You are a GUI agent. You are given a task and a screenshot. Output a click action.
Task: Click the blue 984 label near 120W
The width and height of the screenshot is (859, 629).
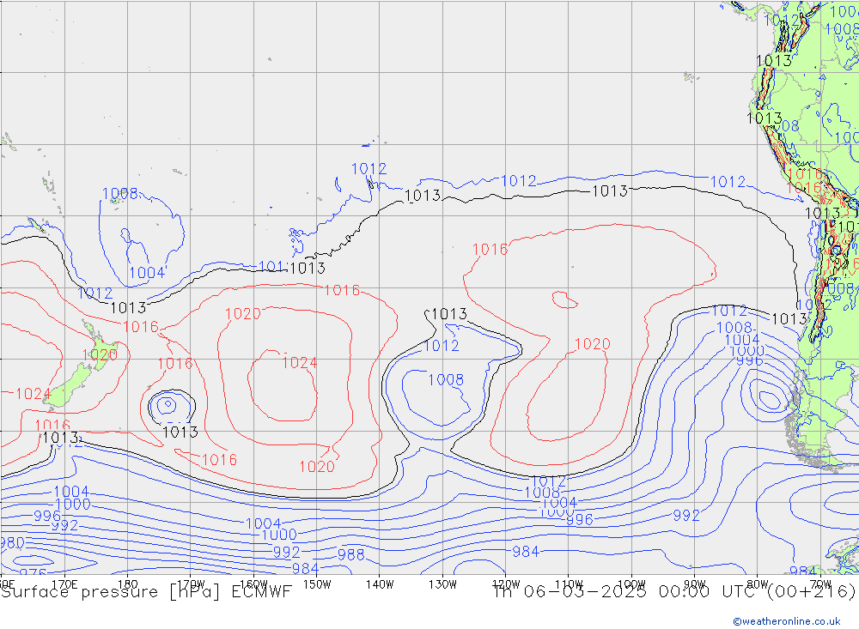tap(526, 551)
